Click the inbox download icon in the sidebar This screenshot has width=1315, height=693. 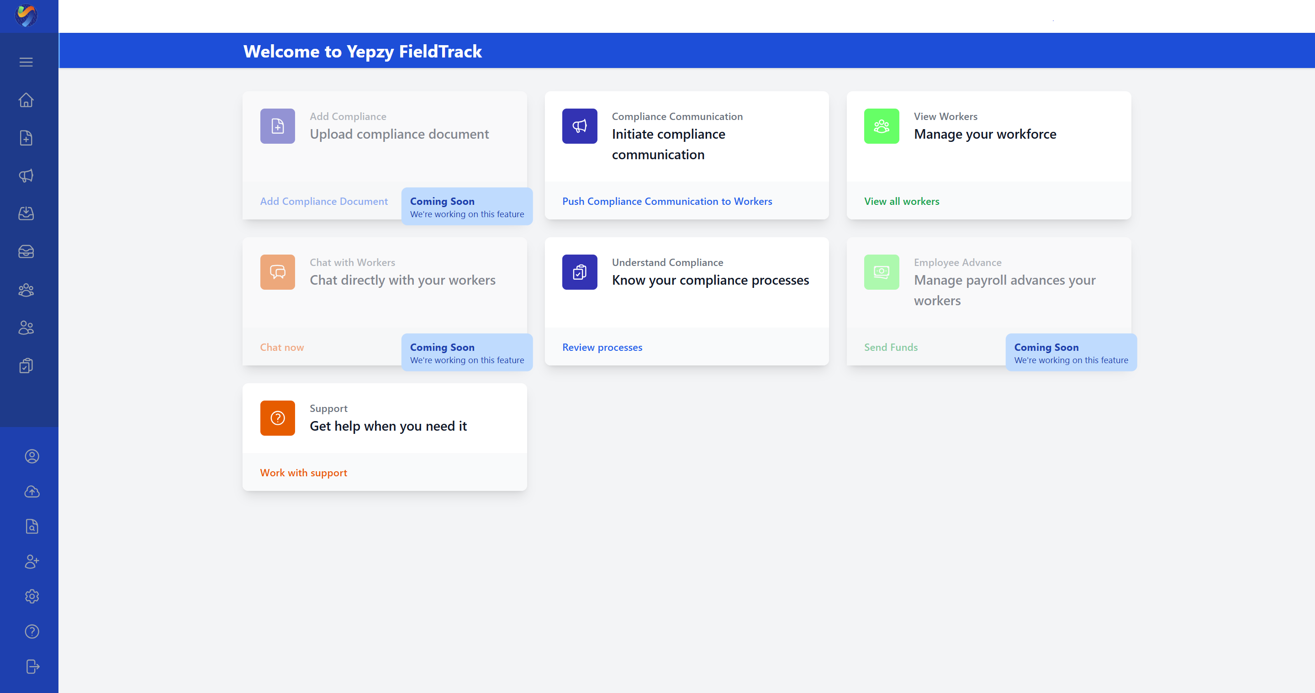point(26,213)
